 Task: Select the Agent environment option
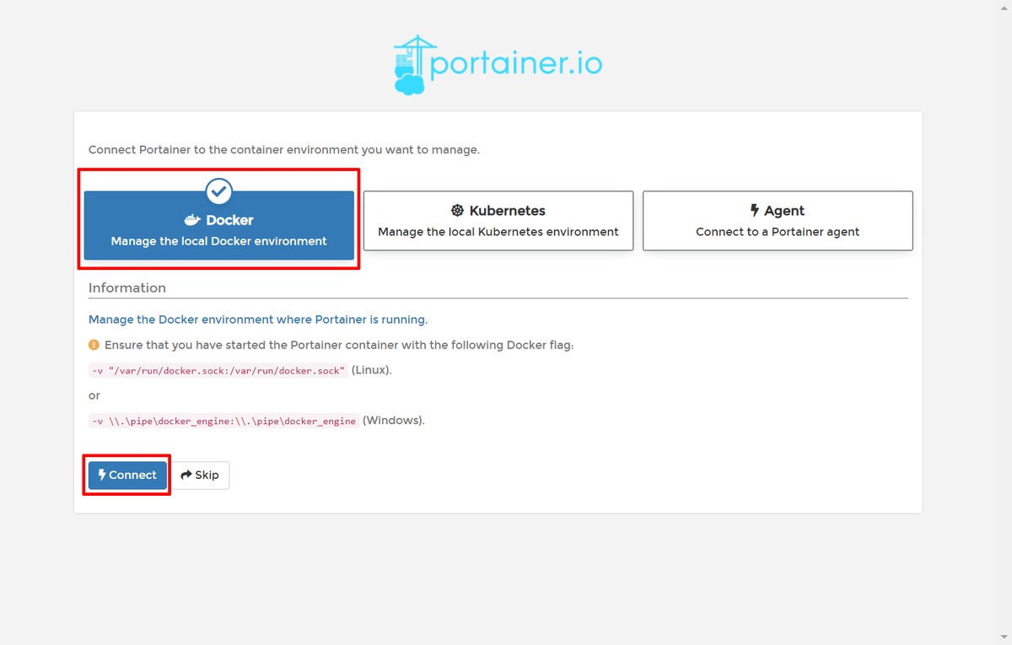(x=778, y=221)
